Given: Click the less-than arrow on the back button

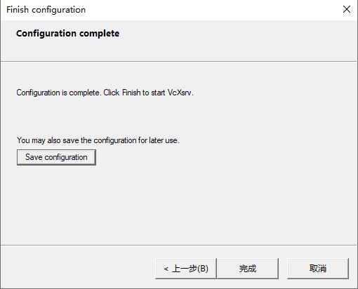Looking at the screenshot, I should [x=166, y=269].
